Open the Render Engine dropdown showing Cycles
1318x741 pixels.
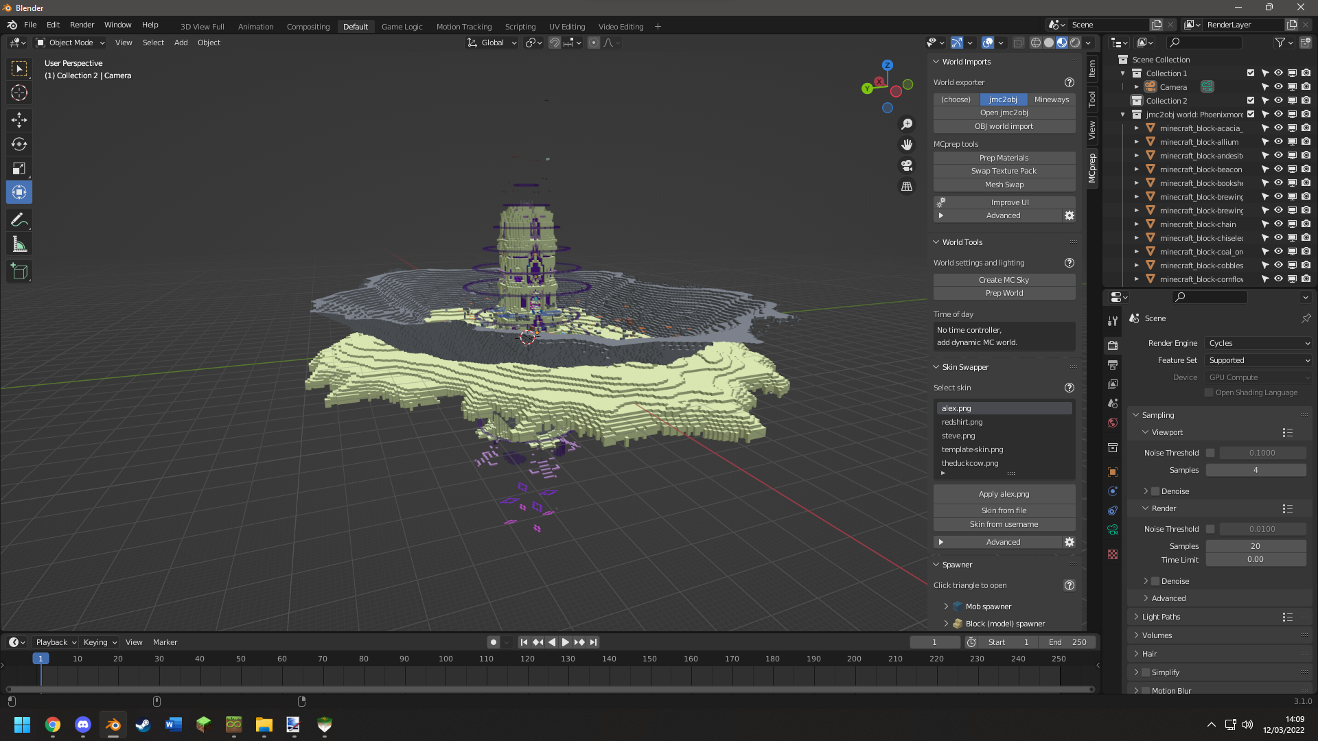[1257, 343]
